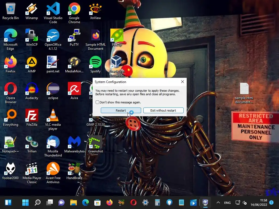Viewport: 279px width, 209px height.
Task: Open Task View from taskbar
Action: 50,202
